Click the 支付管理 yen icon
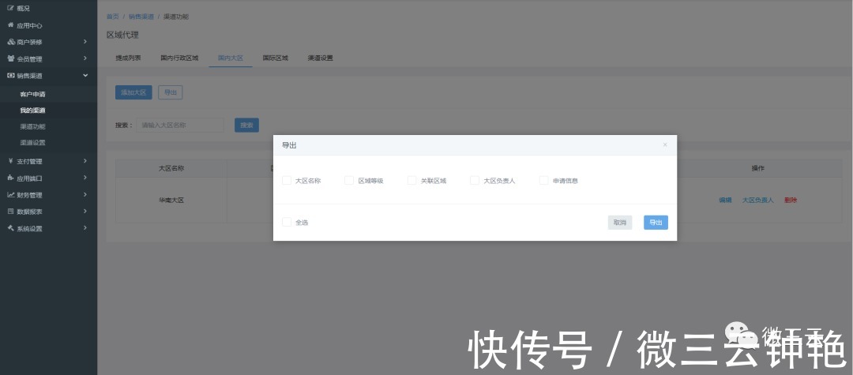The height and width of the screenshot is (375, 853). pos(11,161)
